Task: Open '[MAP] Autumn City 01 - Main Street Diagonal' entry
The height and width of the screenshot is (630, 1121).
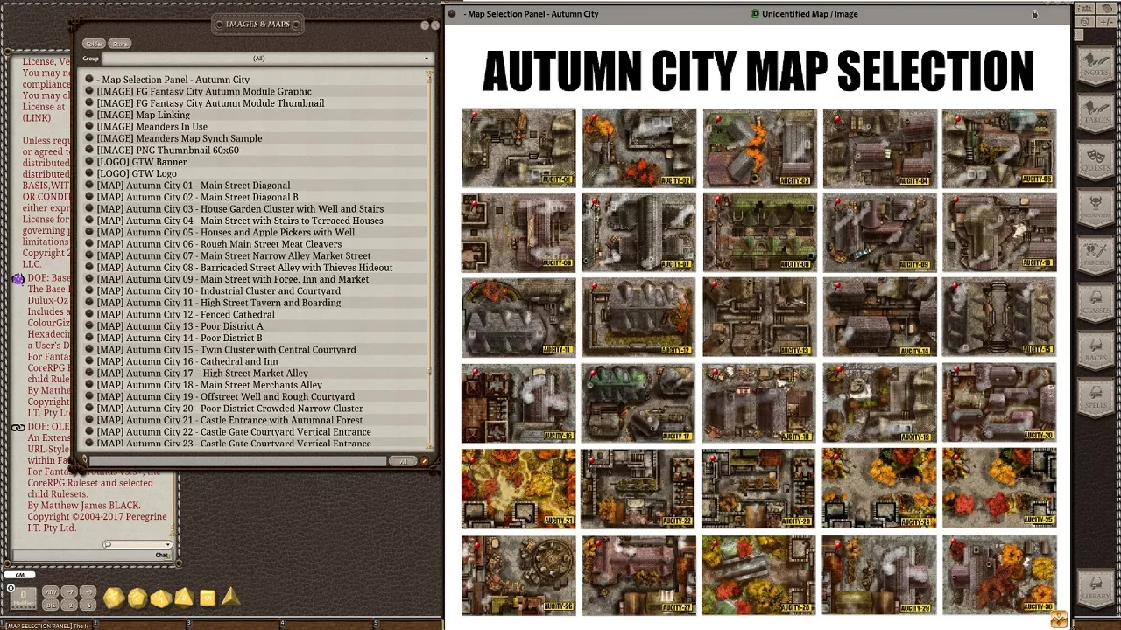Action: (193, 185)
